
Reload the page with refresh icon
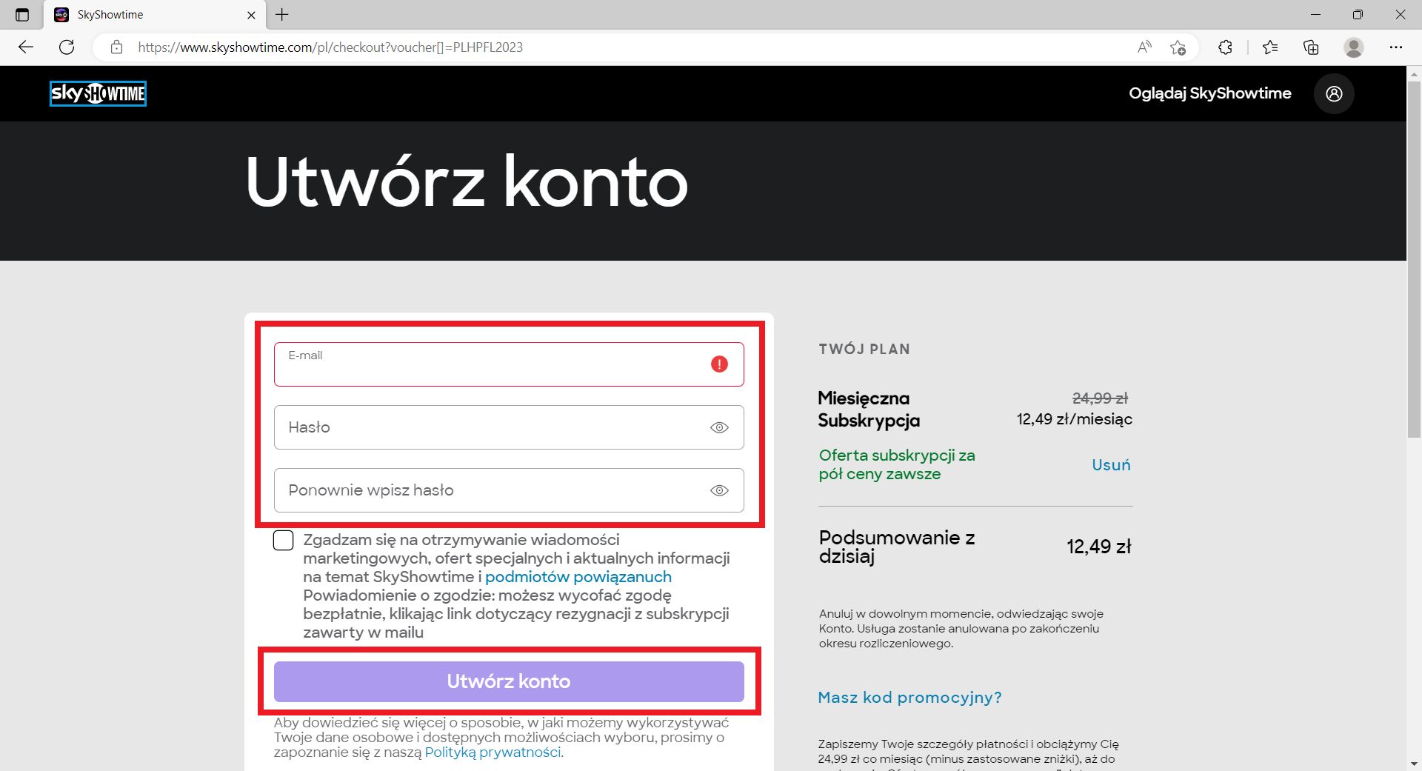(67, 47)
